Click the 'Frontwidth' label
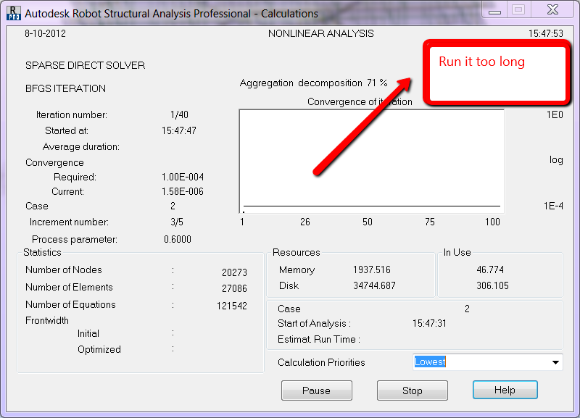This screenshot has height=418, width=580. click(x=47, y=320)
